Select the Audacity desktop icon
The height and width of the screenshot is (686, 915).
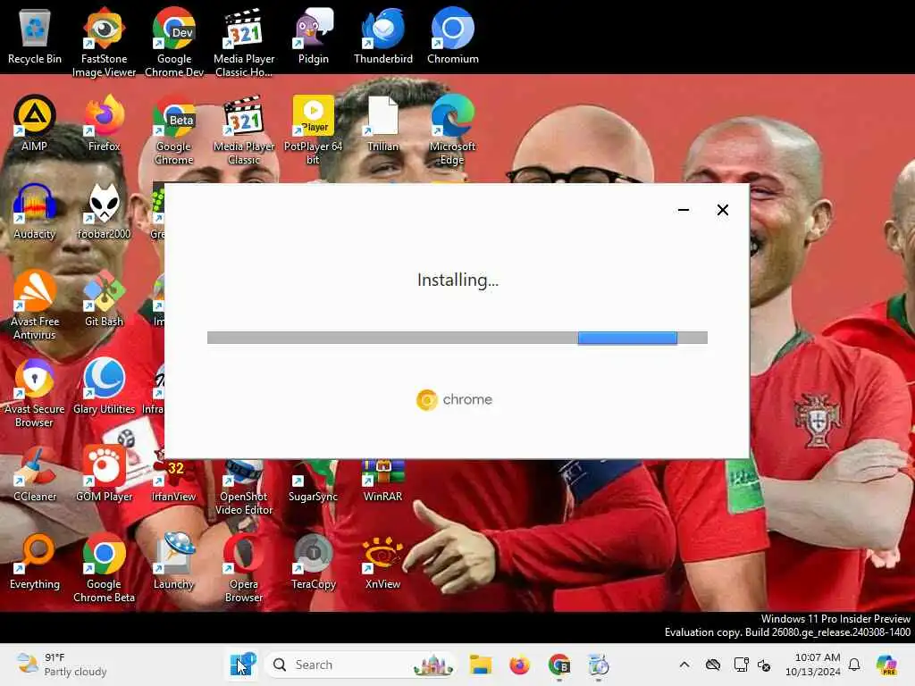pos(35,211)
